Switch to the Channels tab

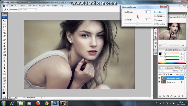point(170,68)
